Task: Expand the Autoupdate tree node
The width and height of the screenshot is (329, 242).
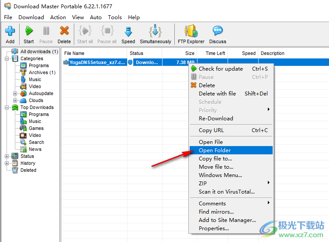Action: click(x=15, y=93)
